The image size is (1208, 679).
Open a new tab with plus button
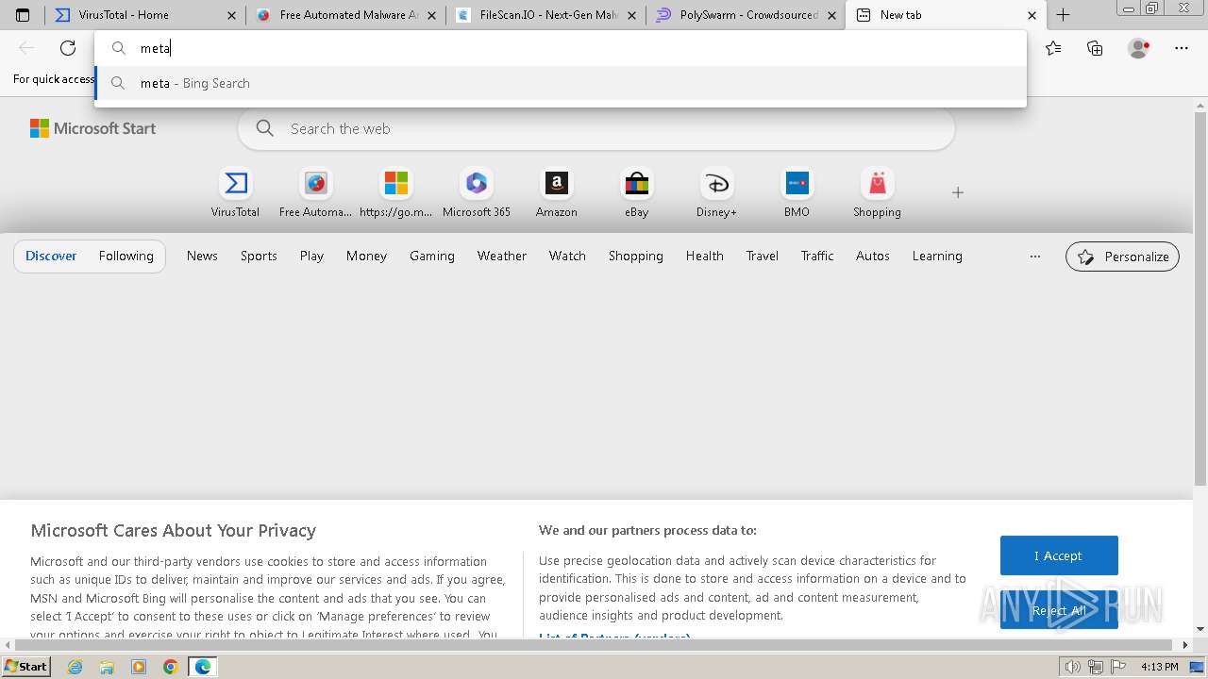tap(1063, 15)
